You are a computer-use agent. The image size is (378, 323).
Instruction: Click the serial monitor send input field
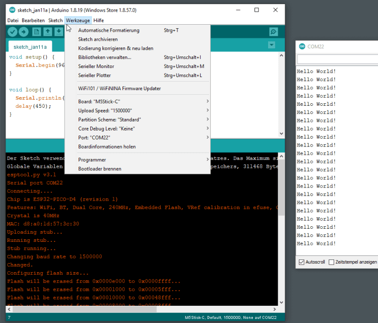coord(338,59)
